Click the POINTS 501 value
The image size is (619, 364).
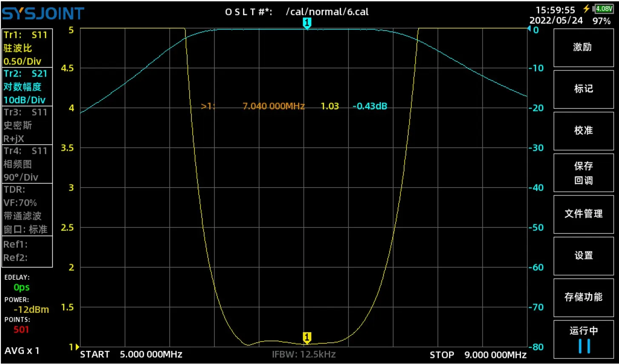click(21, 330)
